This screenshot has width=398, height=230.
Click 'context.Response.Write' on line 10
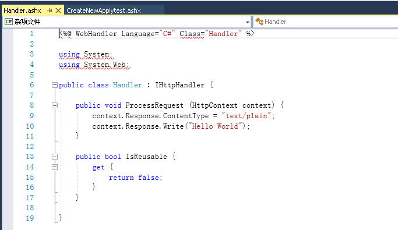coord(138,126)
